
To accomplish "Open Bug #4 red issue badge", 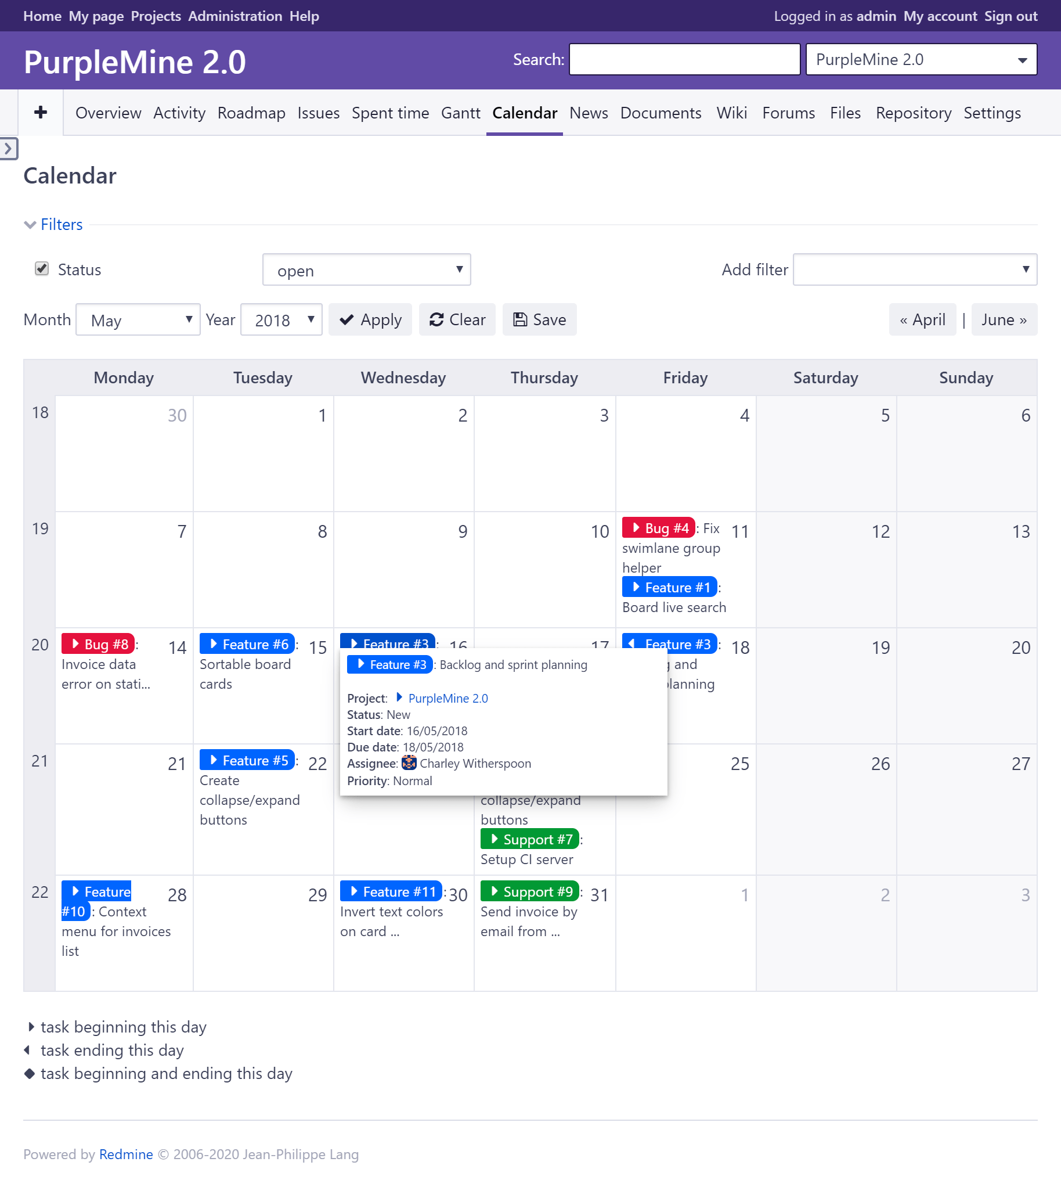I will point(659,528).
